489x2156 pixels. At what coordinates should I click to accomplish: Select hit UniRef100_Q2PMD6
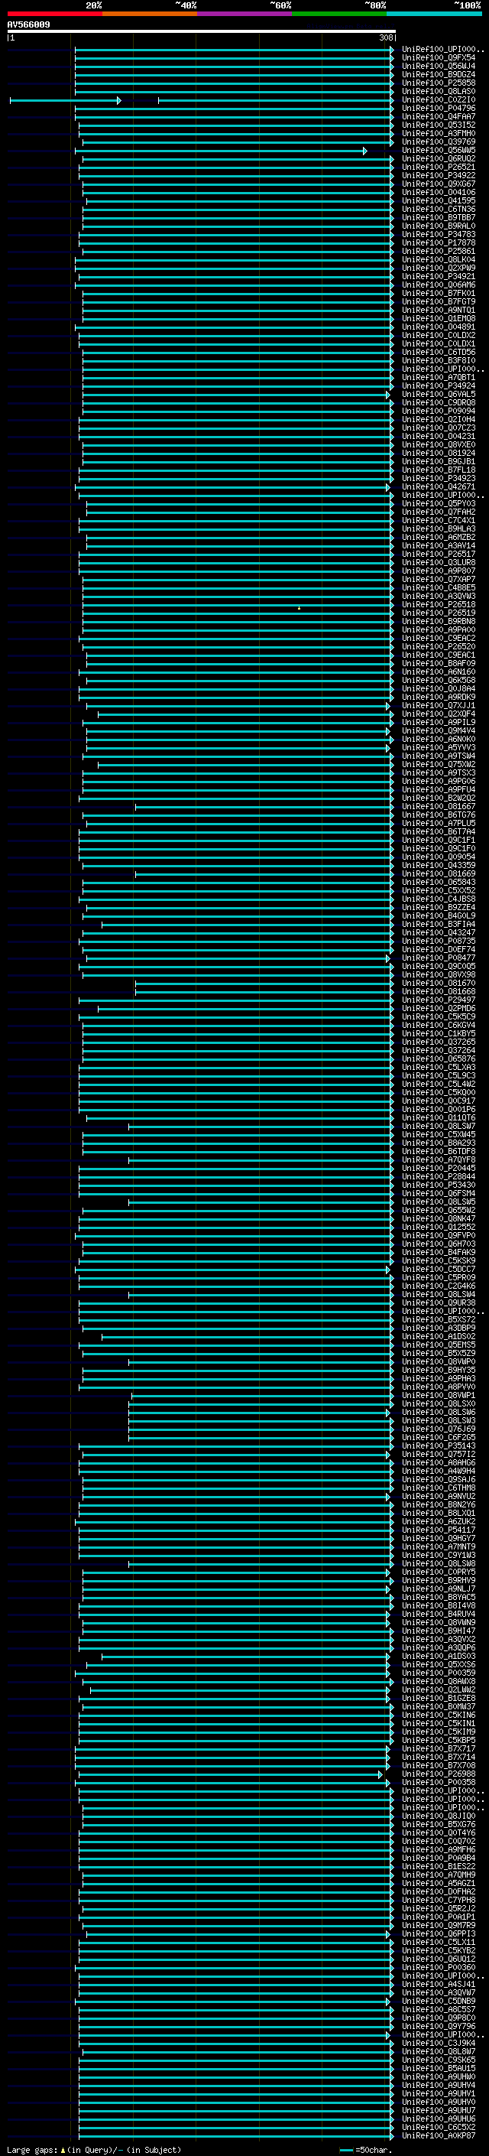[x=439, y=1009]
